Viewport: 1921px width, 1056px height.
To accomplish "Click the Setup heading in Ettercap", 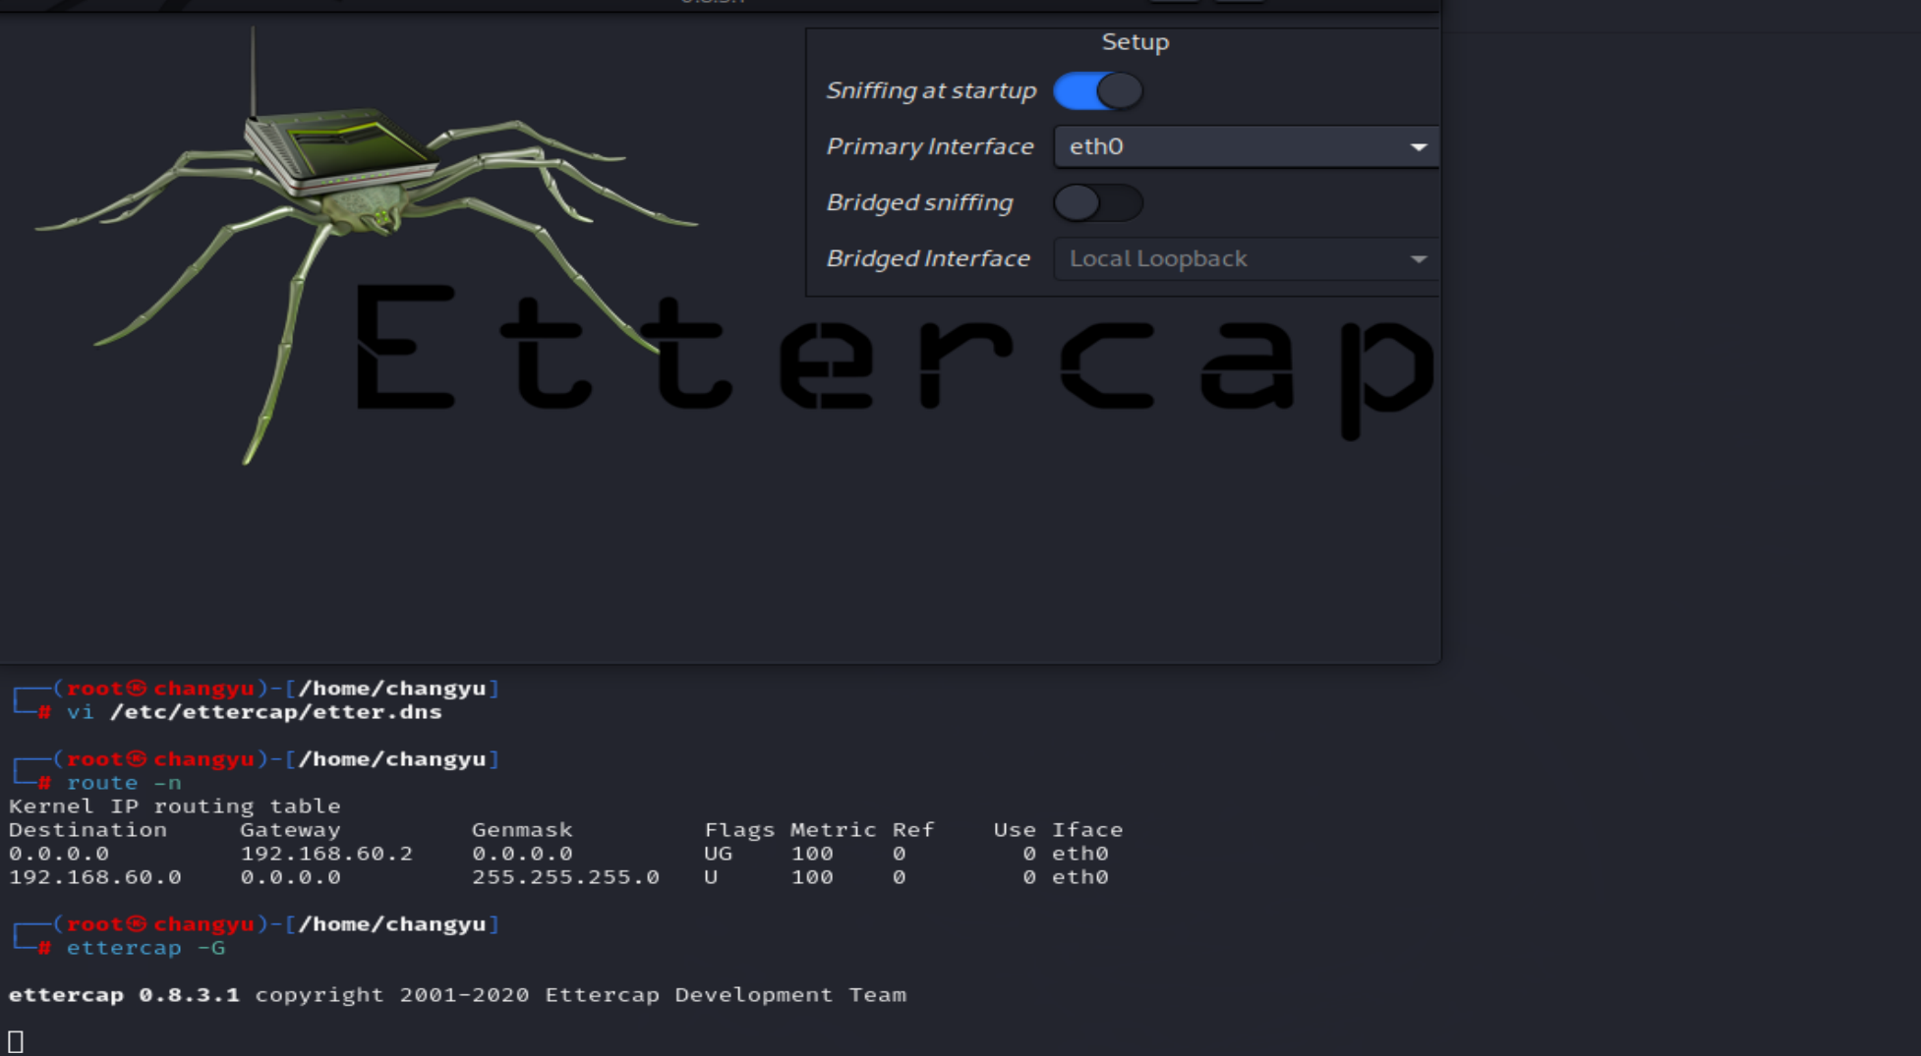I will click(1135, 42).
